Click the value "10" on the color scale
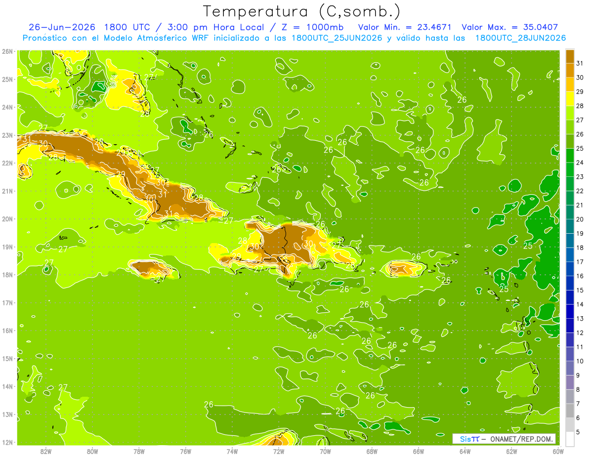This screenshot has height=458, width=593. coord(580,361)
